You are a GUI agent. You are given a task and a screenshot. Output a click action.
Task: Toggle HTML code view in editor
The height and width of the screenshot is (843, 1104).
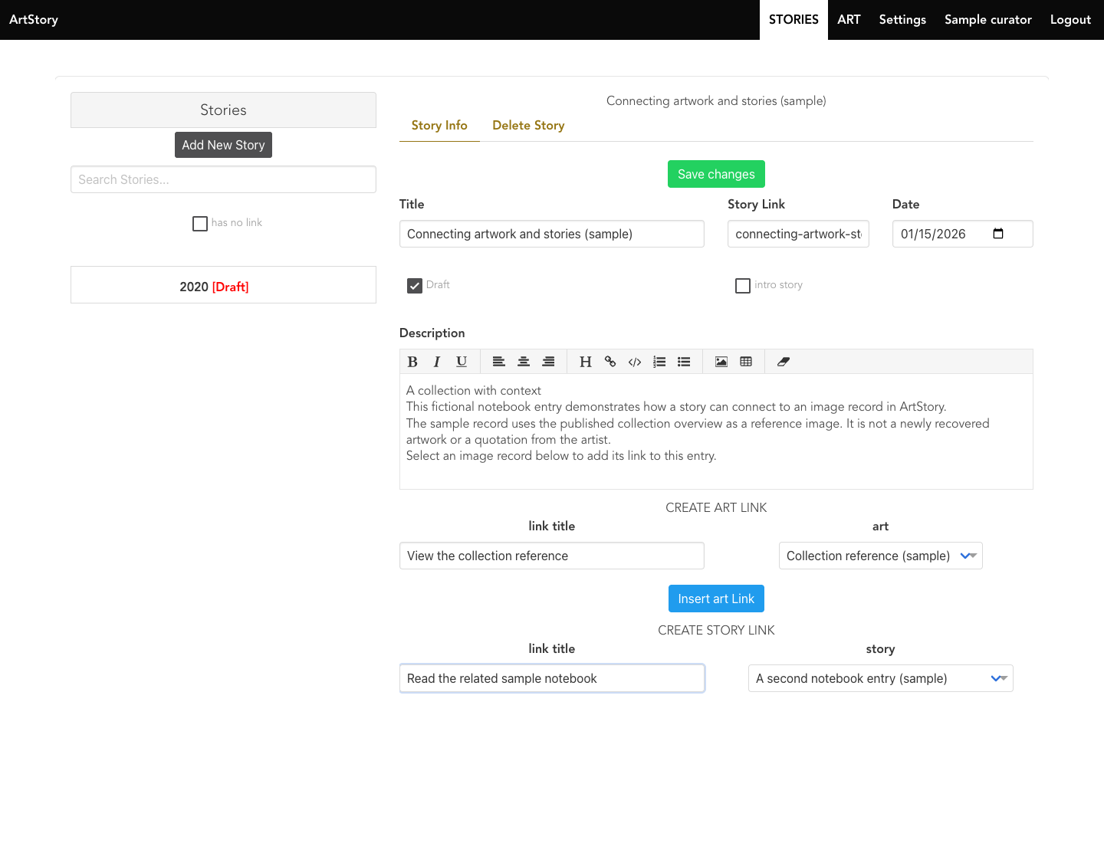tap(635, 362)
